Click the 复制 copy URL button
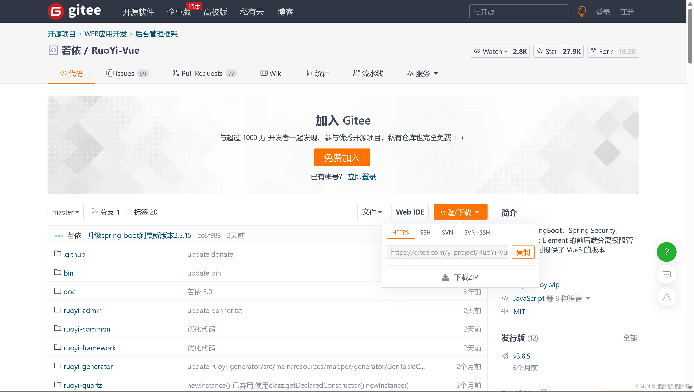The image size is (694, 392). coord(523,252)
